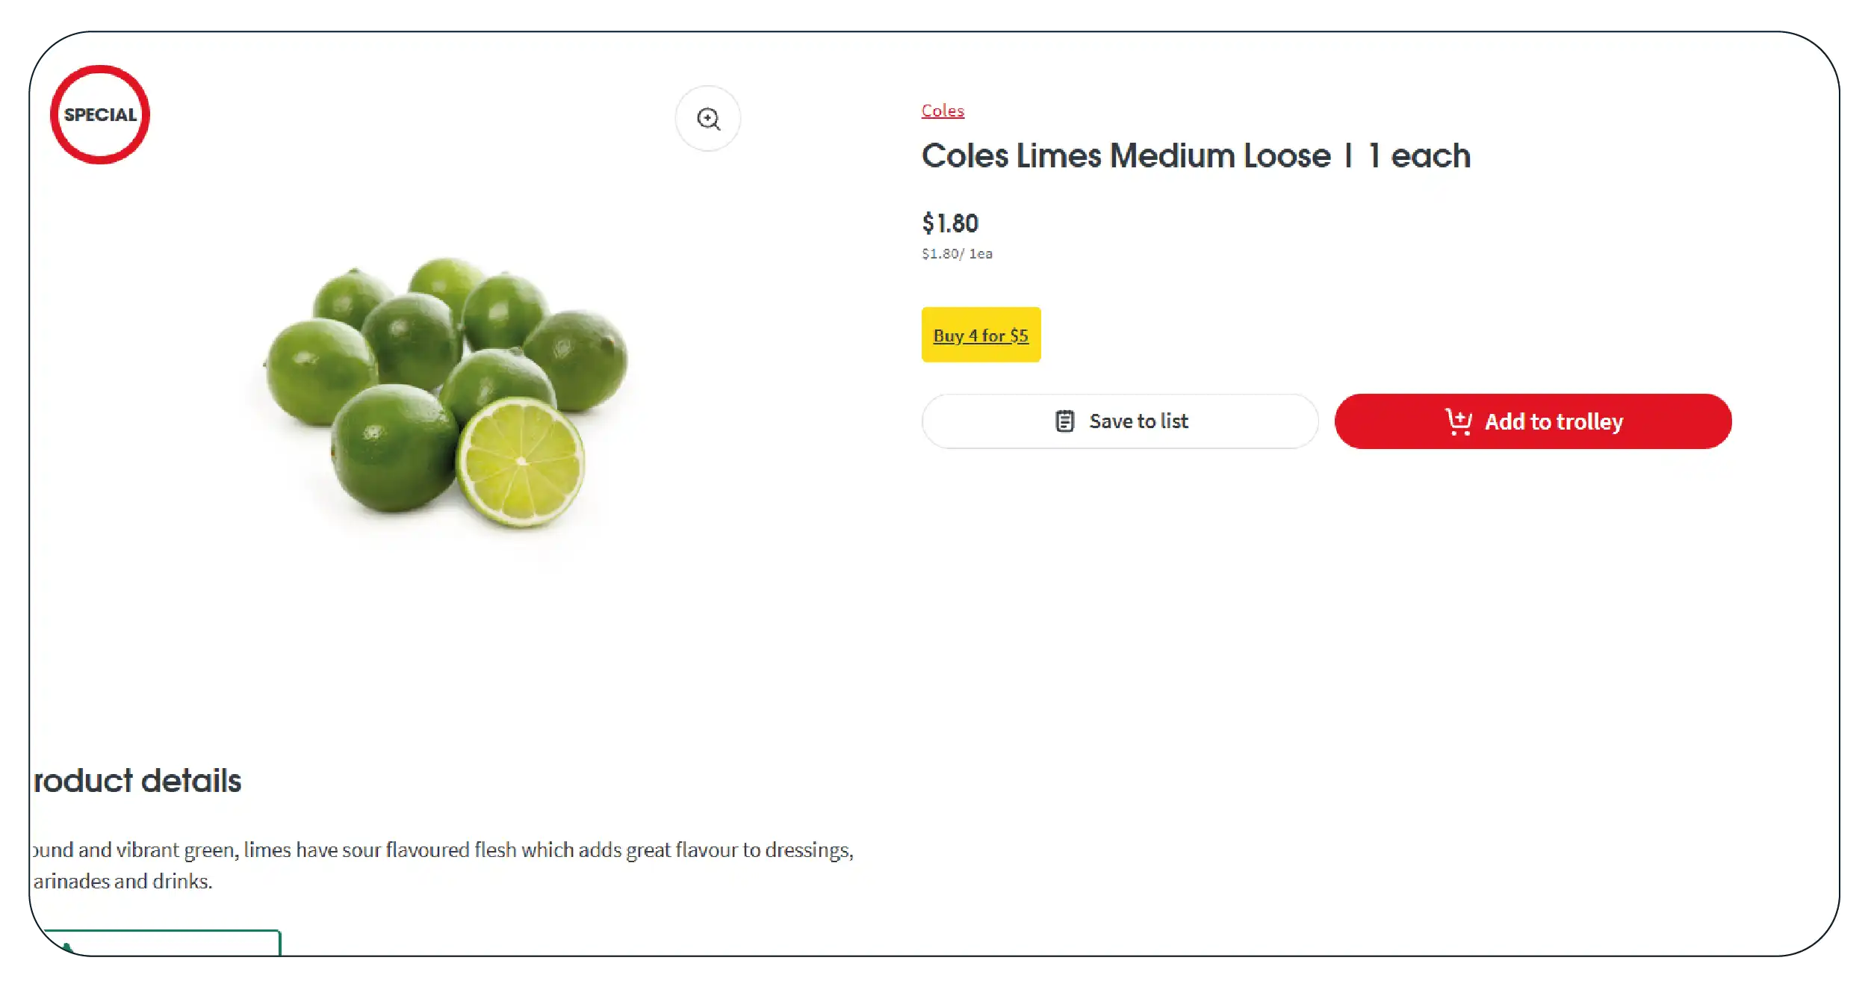Click the magnifier zoom icon above the limes
1874x987 pixels.
(707, 119)
